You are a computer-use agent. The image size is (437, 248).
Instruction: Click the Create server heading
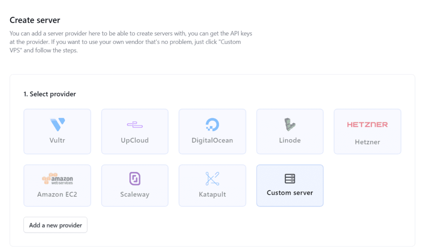[35, 20]
